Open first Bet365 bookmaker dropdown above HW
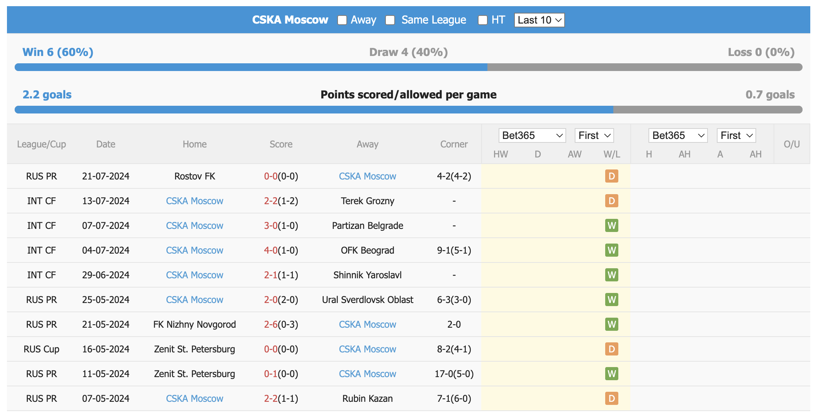Viewport: 818px width, 413px height. (x=532, y=135)
